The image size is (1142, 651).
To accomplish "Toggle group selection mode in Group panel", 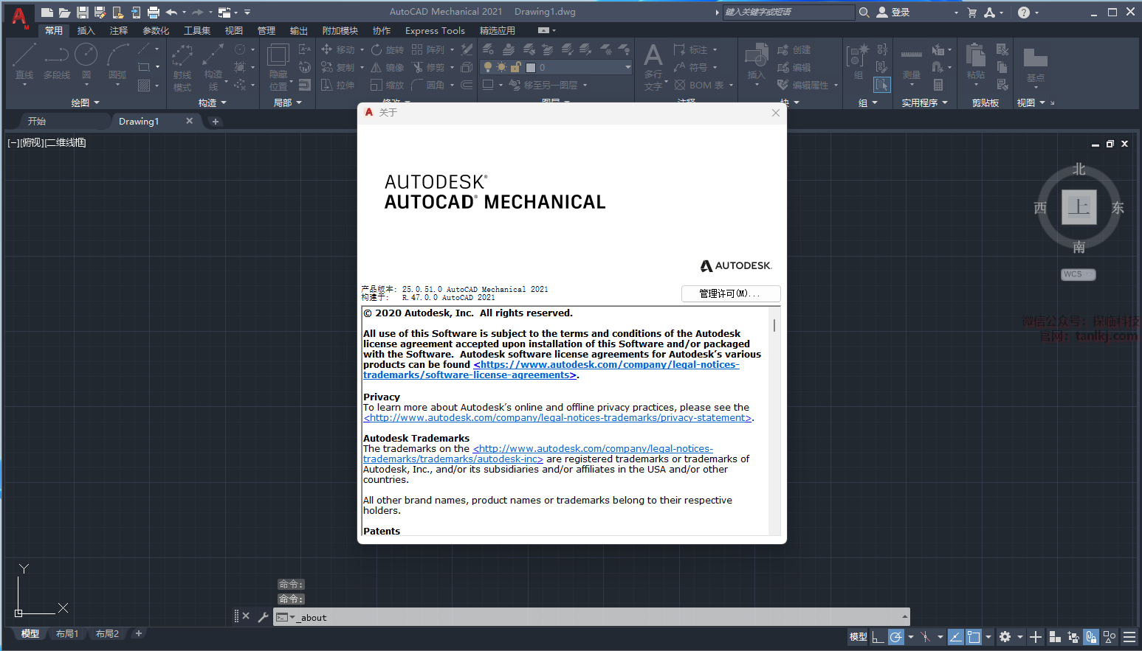I will tap(881, 85).
